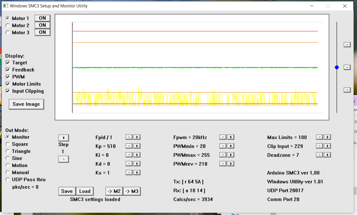Viewport: 357px width, 215px height.
Task: Increase the Clip Input value
Action: point(327,146)
